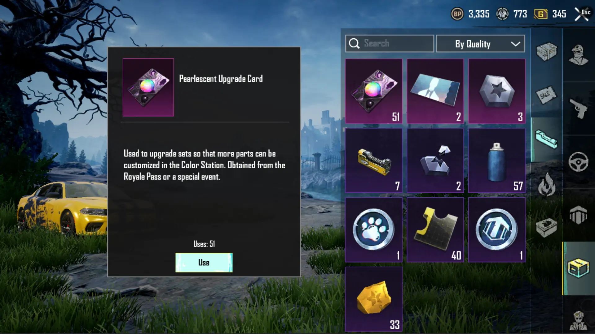
Task: Select the silver star hexagon token
Action: tap(497, 91)
